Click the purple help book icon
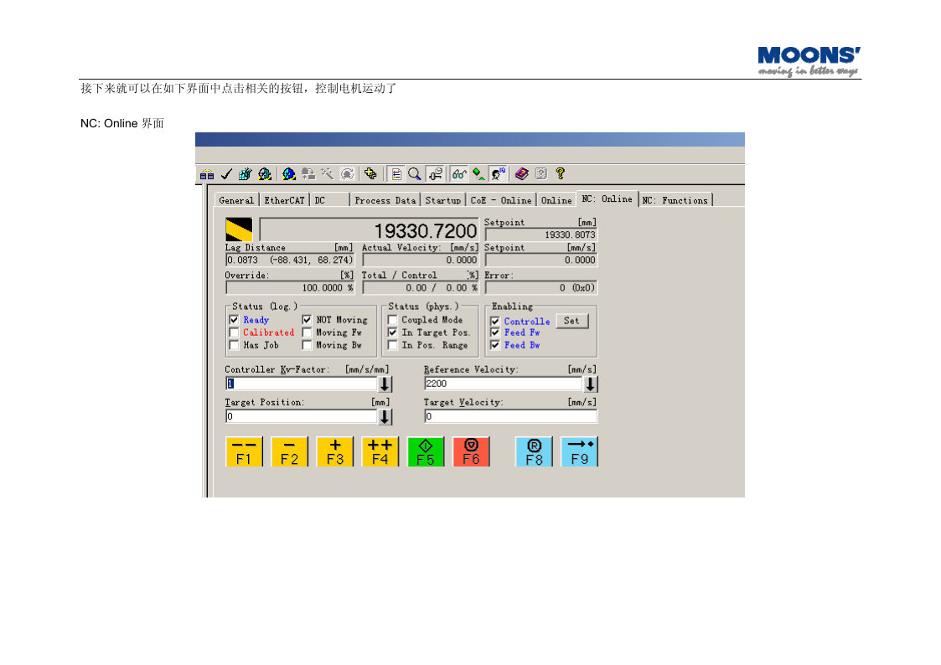Screen dimensions: 941x665 coord(521,174)
